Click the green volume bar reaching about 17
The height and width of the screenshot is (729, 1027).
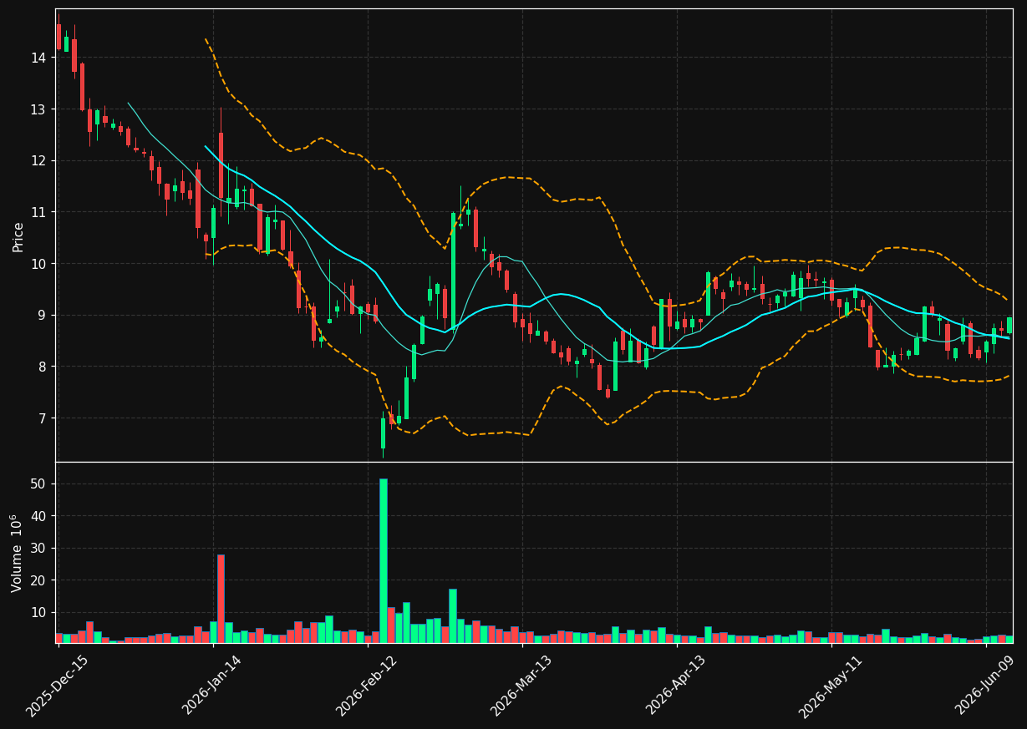[453, 616]
